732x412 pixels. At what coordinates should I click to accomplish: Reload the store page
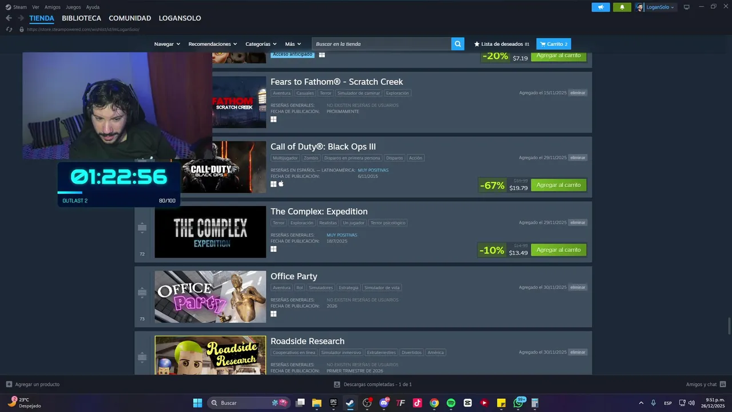pyautogui.click(x=9, y=29)
